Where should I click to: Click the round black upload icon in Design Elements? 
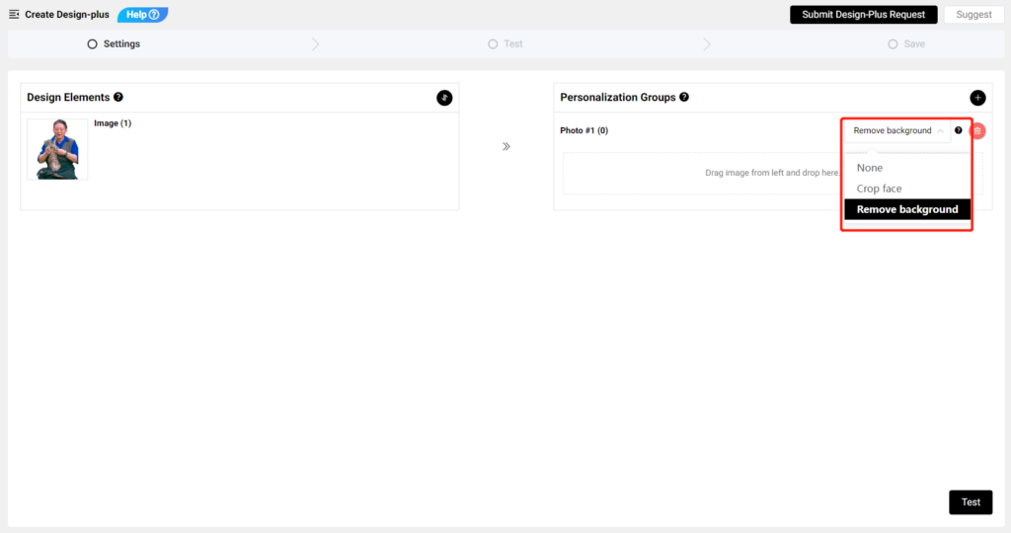click(x=444, y=98)
